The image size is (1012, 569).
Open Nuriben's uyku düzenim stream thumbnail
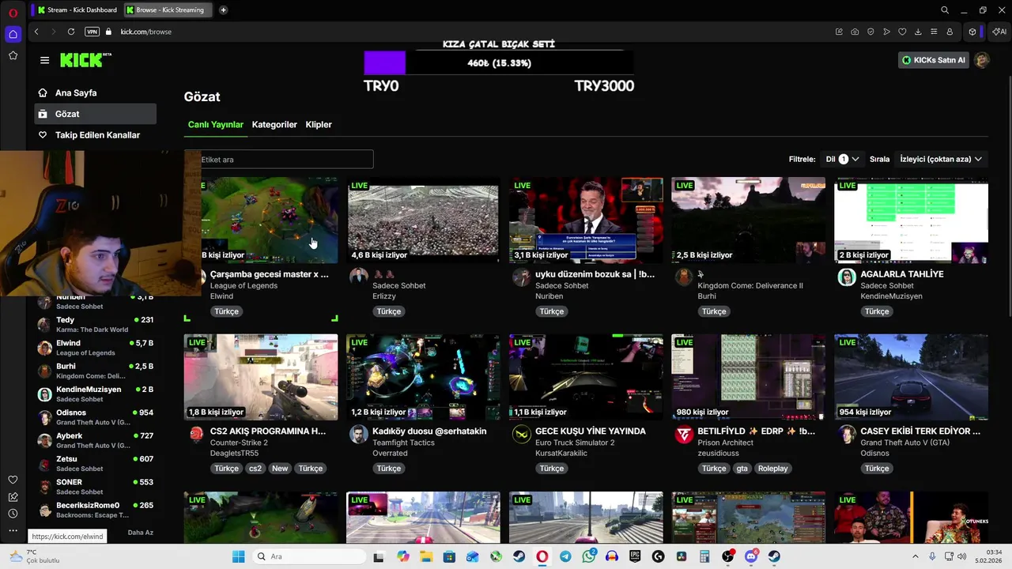click(586, 220)
